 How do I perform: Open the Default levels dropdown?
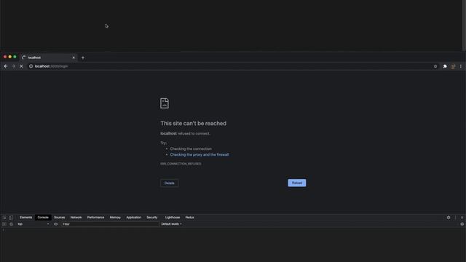click(171, 224)
